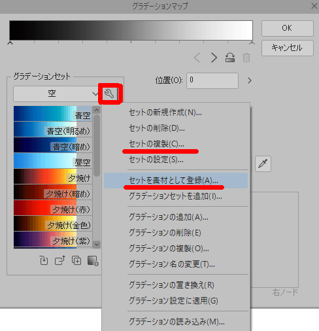Select グラデーションの置き換え(R) entry
The width and height of the screenshot is (319, 331).
[176, 285]
